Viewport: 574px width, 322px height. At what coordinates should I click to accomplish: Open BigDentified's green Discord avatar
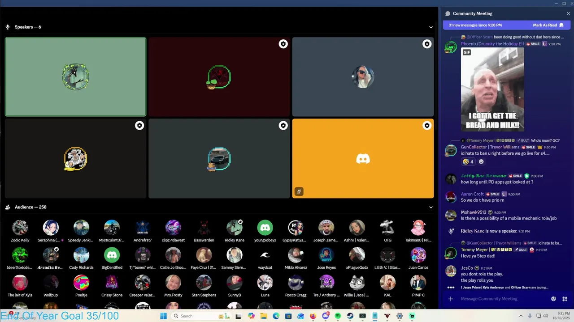click(x=112, y=255)
